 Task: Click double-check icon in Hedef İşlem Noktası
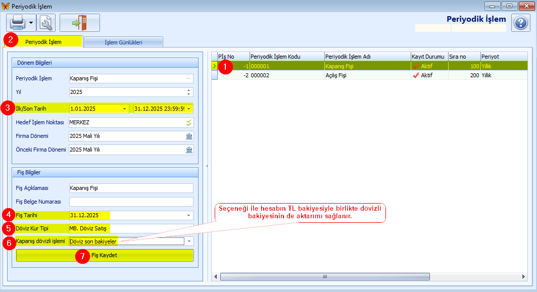(x=189, y=122)
